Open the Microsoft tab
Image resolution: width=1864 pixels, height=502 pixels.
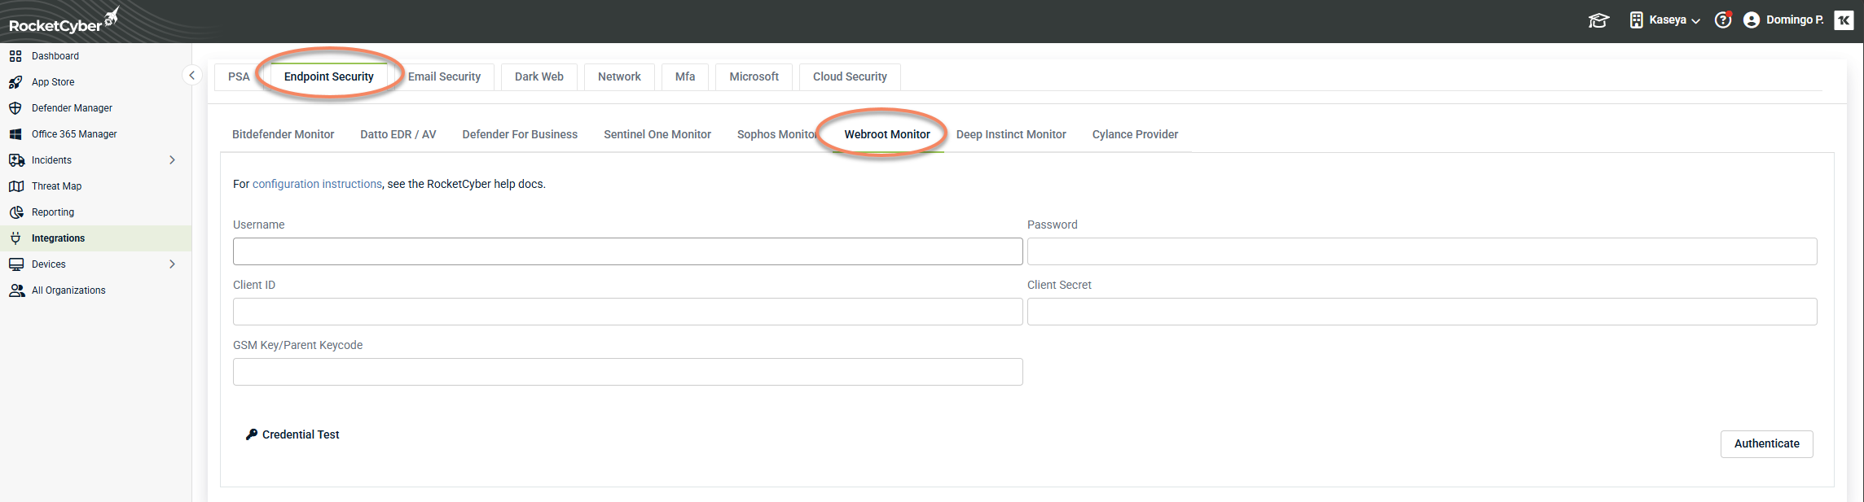[754, 76]
